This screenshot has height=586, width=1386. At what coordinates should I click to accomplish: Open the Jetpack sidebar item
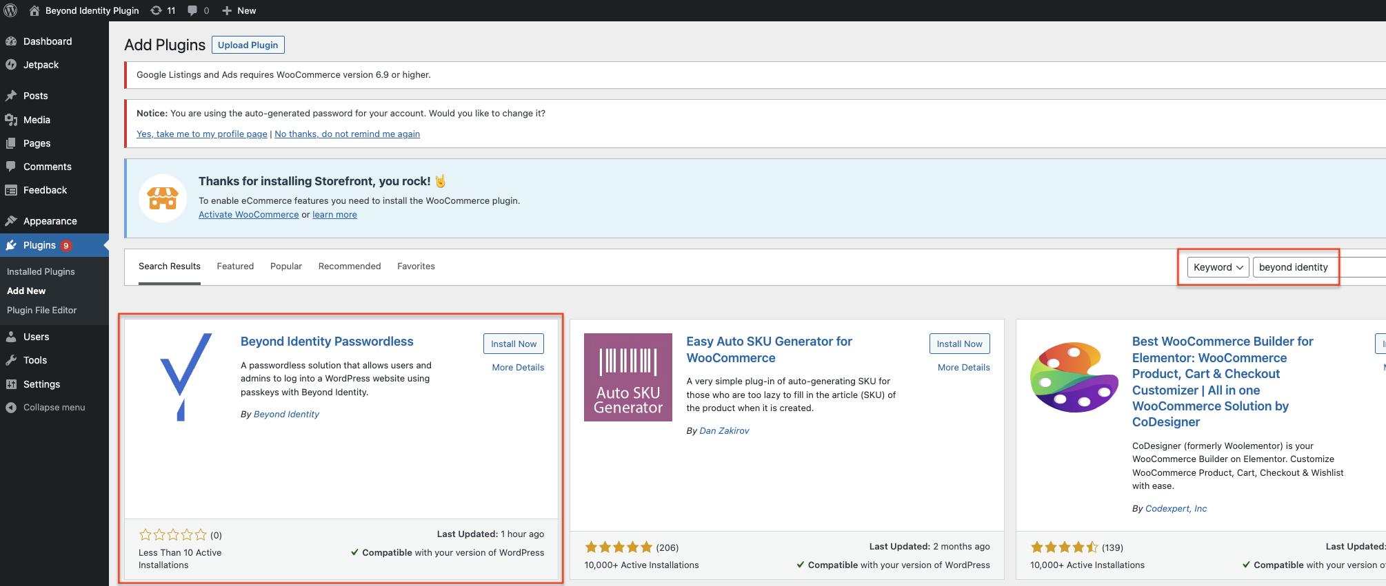(41, 65)
